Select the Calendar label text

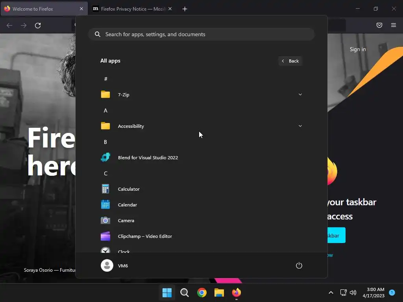pyautogui.click(x=128, y=204)
